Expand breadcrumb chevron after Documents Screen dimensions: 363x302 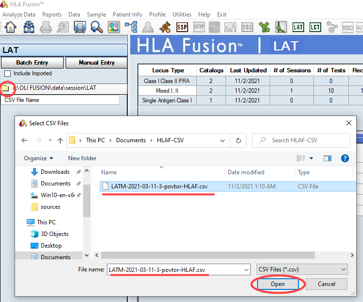click(x=151, y=140)
